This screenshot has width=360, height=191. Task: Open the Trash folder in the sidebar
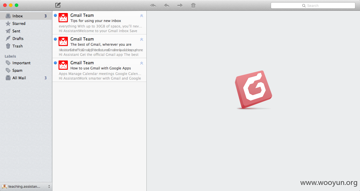[x=26, y=46]
